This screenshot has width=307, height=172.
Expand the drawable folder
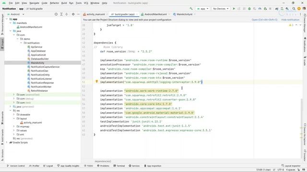(x=14, y=115)
